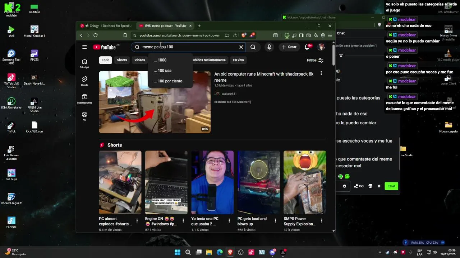Open 'SMPS Power Supply Explosion' short title
Image resolution: width=460 pixels, height=258 pixels.
coord(300,221)
